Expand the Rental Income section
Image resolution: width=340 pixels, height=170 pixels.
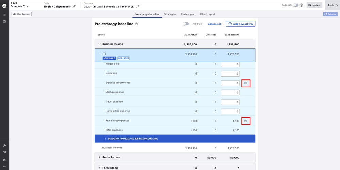99,157
